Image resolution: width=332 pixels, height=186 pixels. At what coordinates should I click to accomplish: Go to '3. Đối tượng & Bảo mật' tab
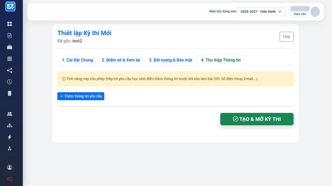(170, 60)
